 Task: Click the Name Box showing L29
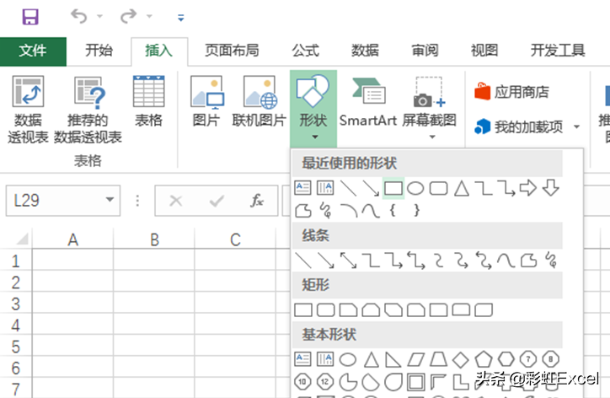[x=55, y=201]
